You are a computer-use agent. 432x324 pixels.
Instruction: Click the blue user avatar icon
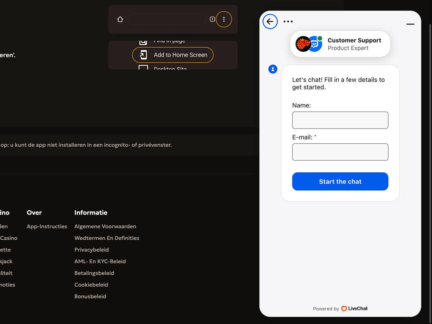pyautogui.click(x=273, y=69)
